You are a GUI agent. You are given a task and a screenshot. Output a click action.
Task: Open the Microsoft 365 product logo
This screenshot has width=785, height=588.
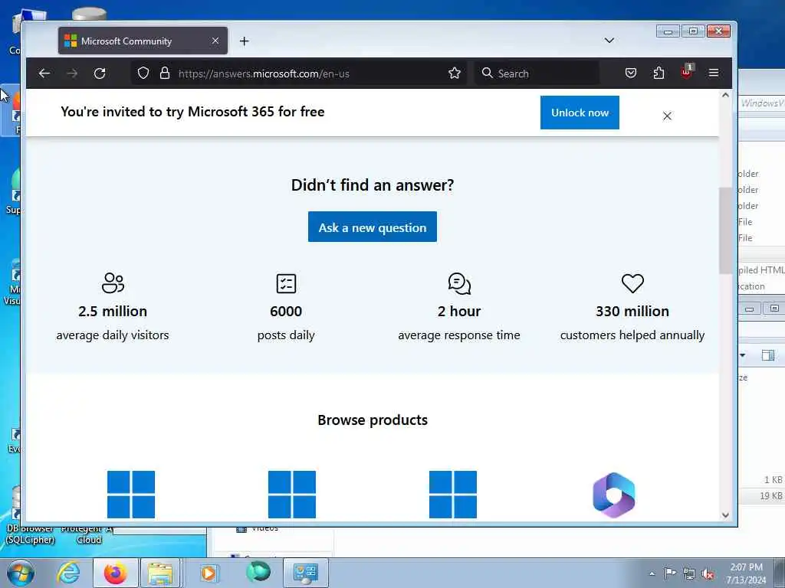coord(614,495)
